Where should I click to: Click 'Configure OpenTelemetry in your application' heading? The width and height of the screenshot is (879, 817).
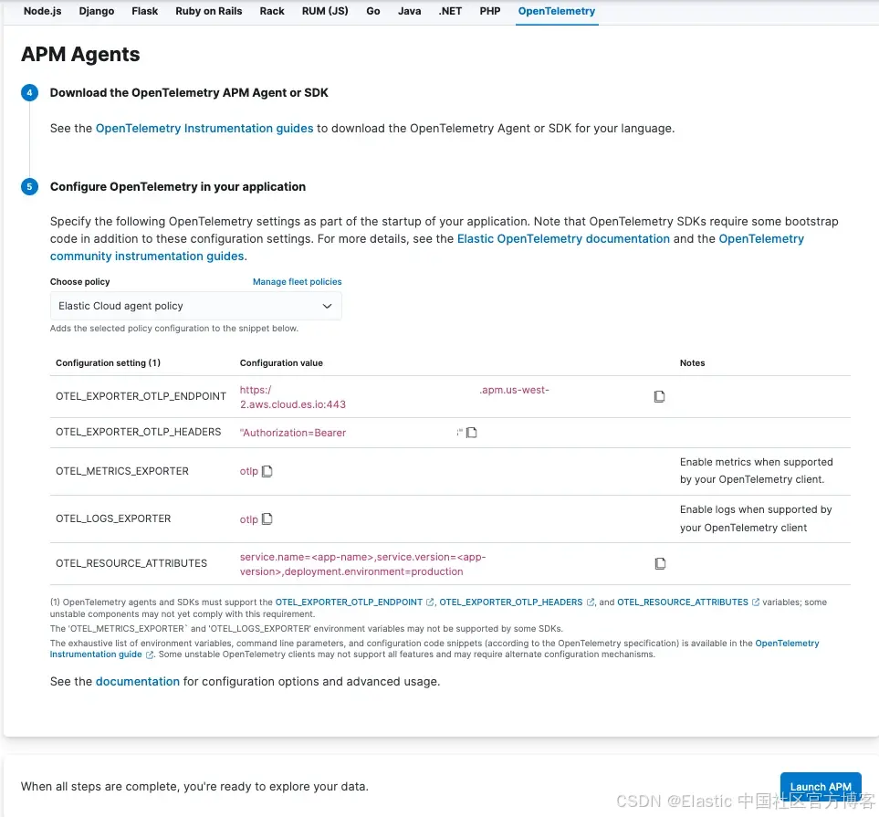178,187
